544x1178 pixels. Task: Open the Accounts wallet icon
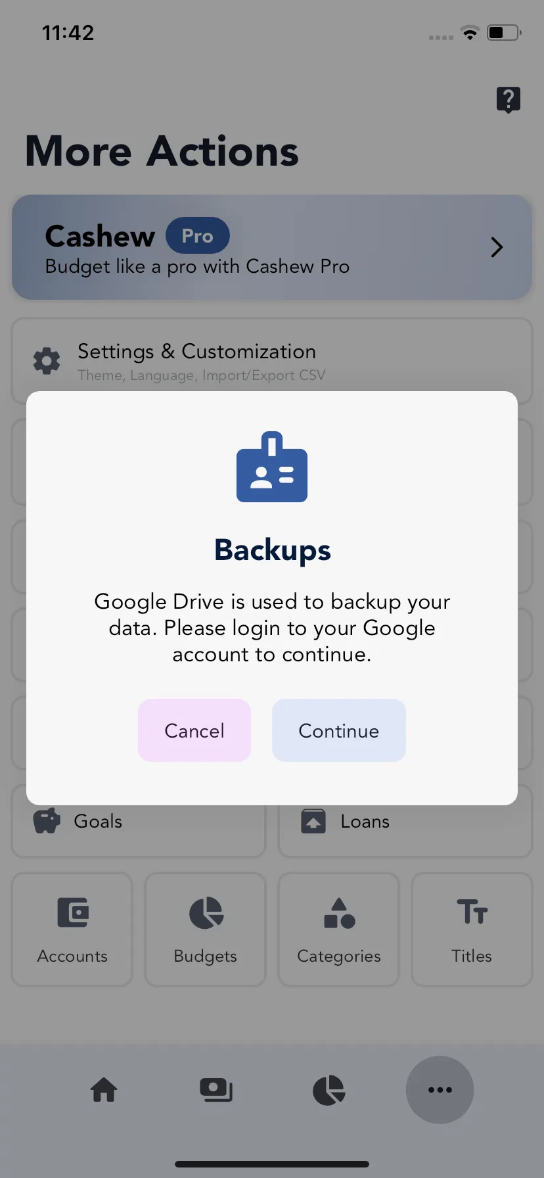[x=72, y=912]
